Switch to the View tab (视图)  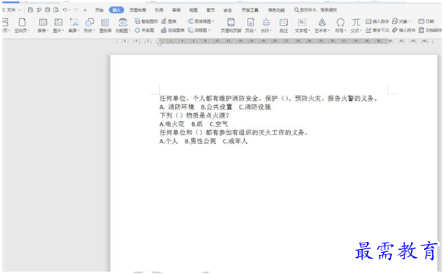tap(193, 10)
